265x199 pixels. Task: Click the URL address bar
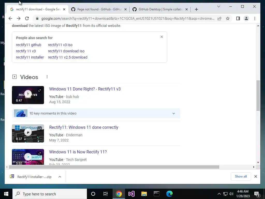click(x=128, y=18)
